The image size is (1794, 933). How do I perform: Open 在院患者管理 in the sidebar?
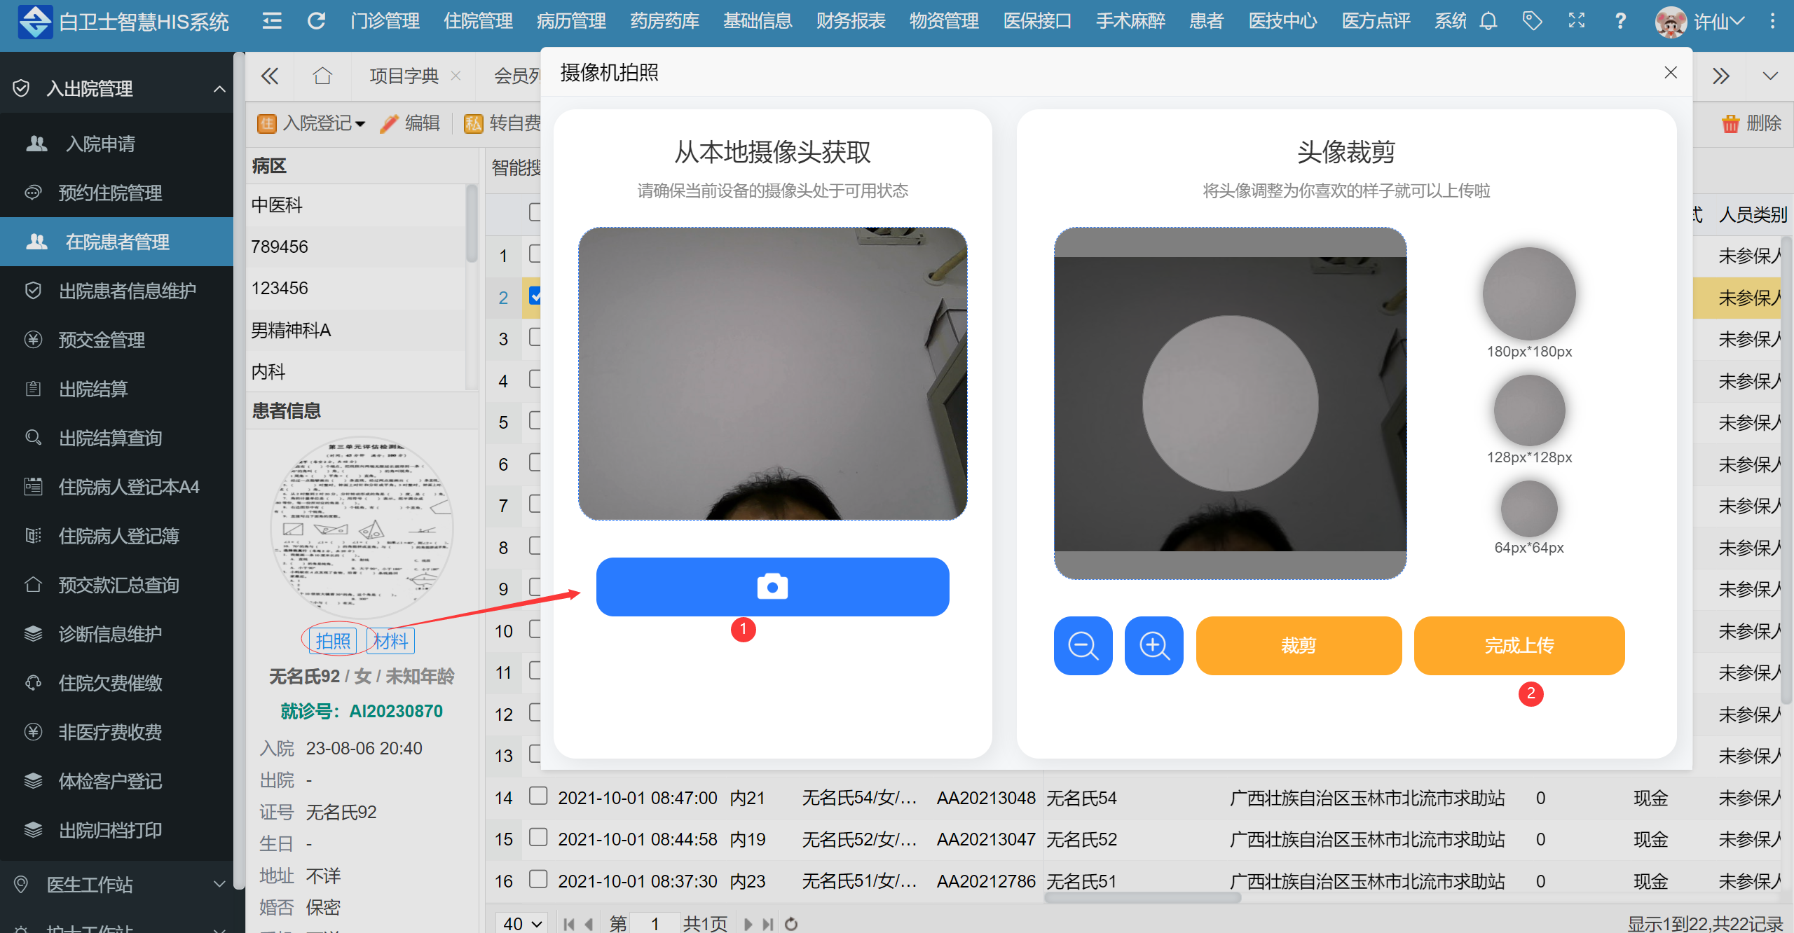(x=116, y=242)
